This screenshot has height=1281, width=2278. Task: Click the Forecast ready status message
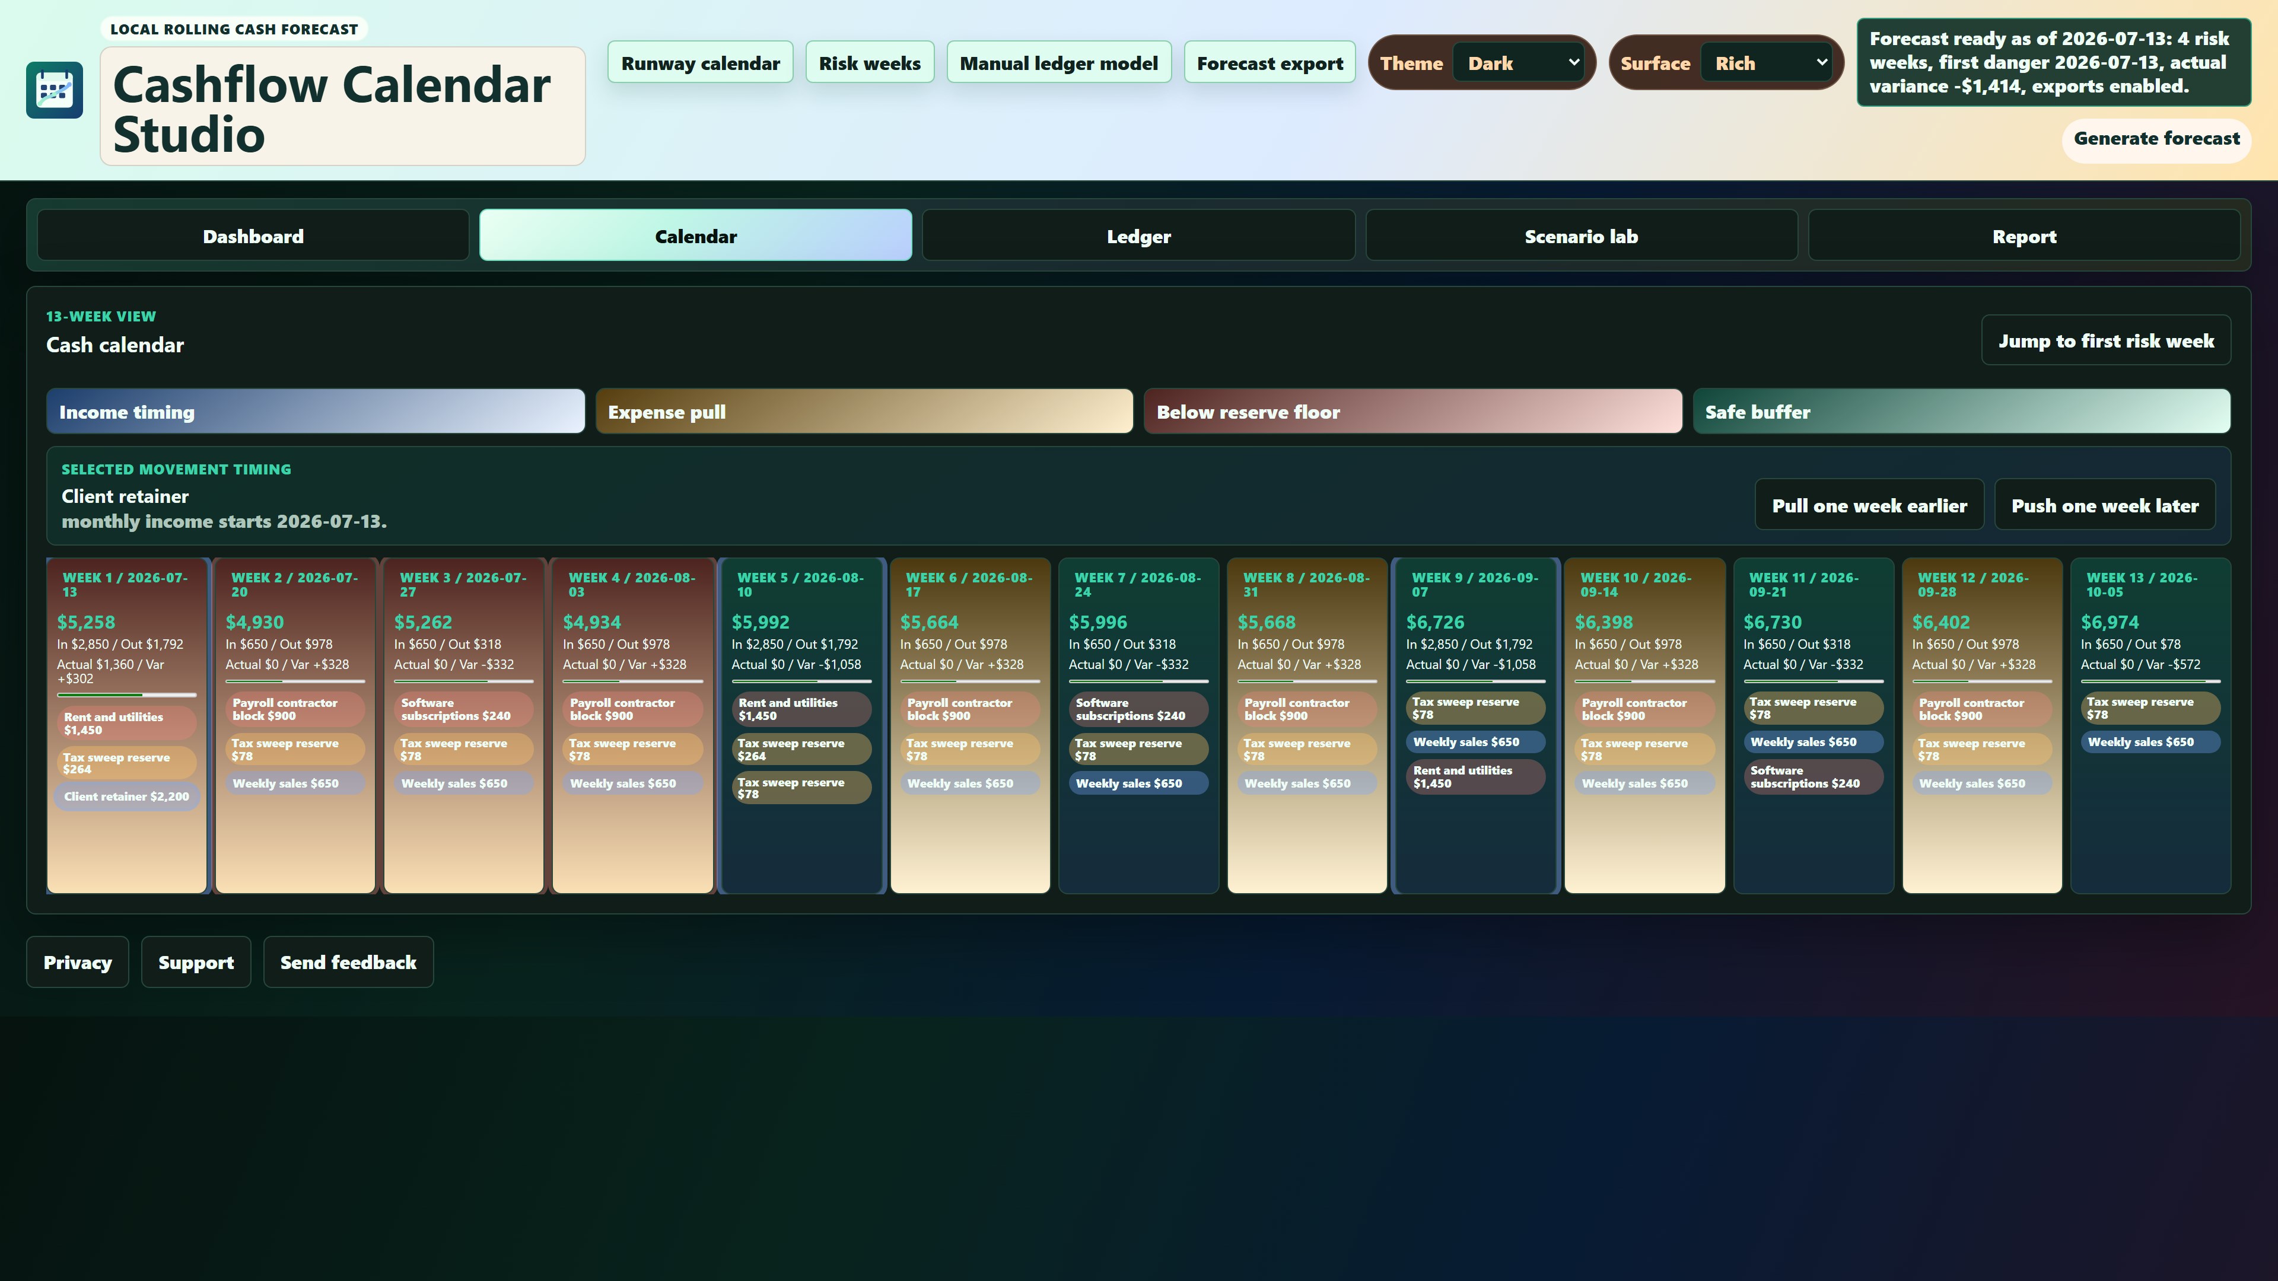point(2053,63)
